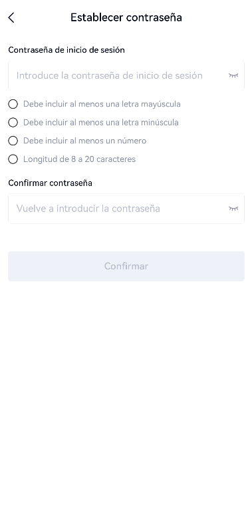Image resolution: width=252 pixels, height=522 pixels.
Task: Tap the Confirmar button
Action: click(x=126, y=266)
